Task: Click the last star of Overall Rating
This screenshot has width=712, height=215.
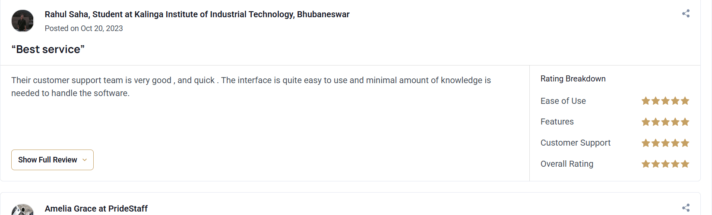Action: coord(685,164)
